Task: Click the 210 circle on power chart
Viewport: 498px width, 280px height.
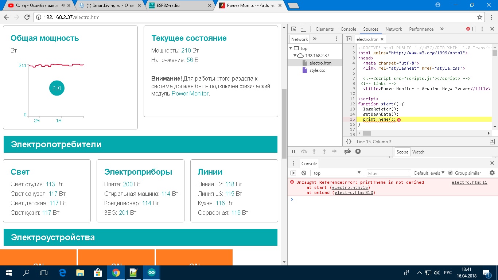Action: point(57,88)
